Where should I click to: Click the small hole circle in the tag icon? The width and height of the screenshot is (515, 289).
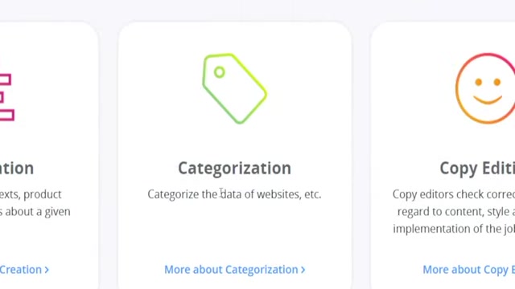coord(220,72)
